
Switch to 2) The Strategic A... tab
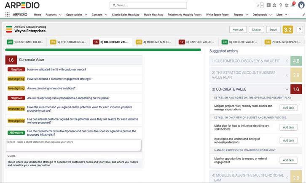68,42
